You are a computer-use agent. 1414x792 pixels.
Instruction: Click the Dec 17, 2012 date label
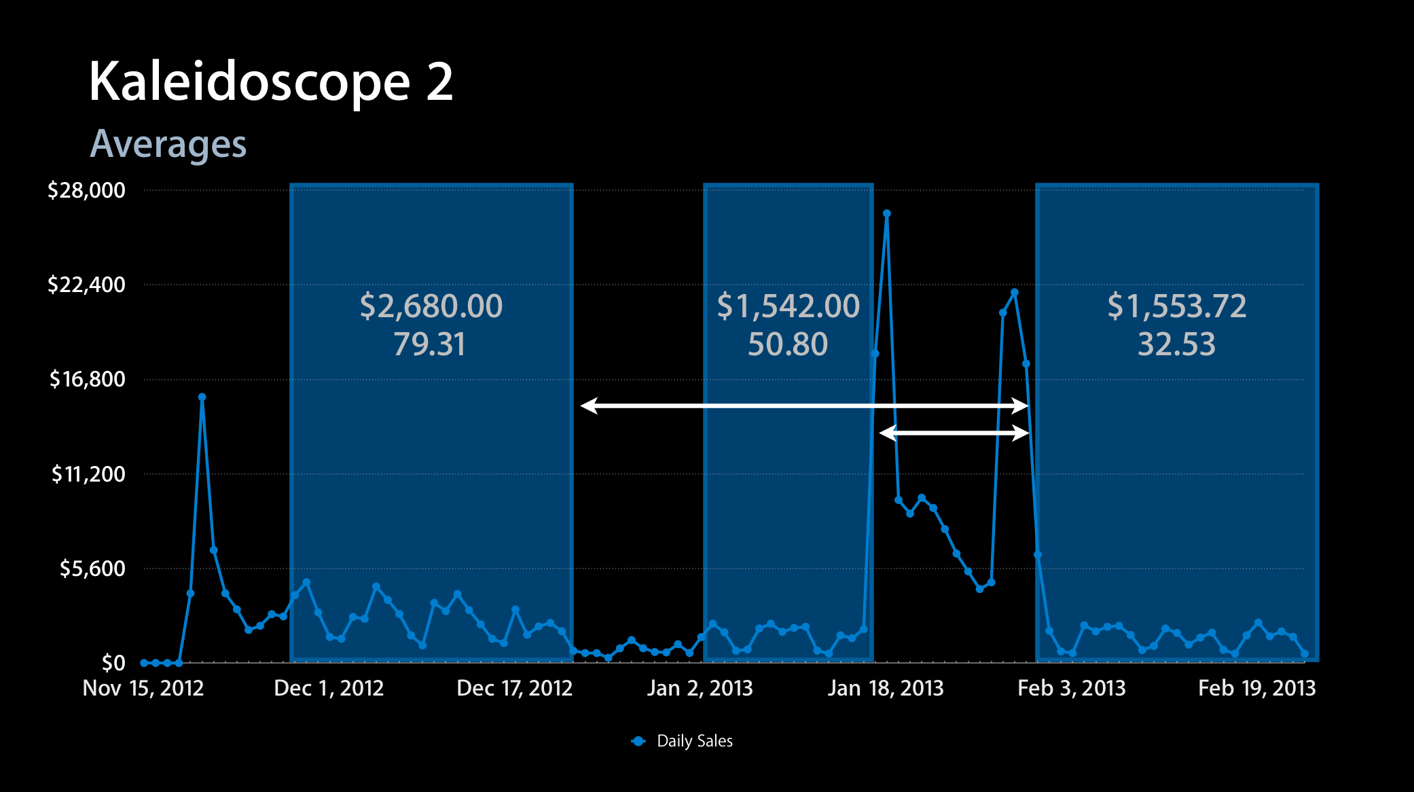(515, 688)
